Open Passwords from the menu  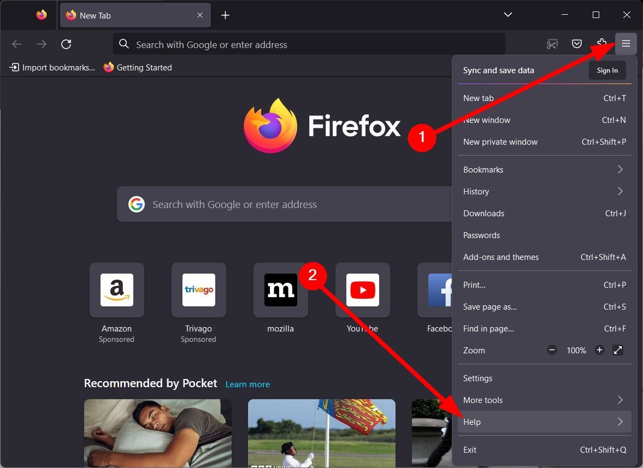tap(544, 235)
